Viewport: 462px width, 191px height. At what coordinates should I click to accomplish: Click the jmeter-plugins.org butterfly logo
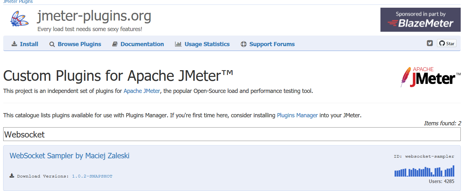(18, 19)
